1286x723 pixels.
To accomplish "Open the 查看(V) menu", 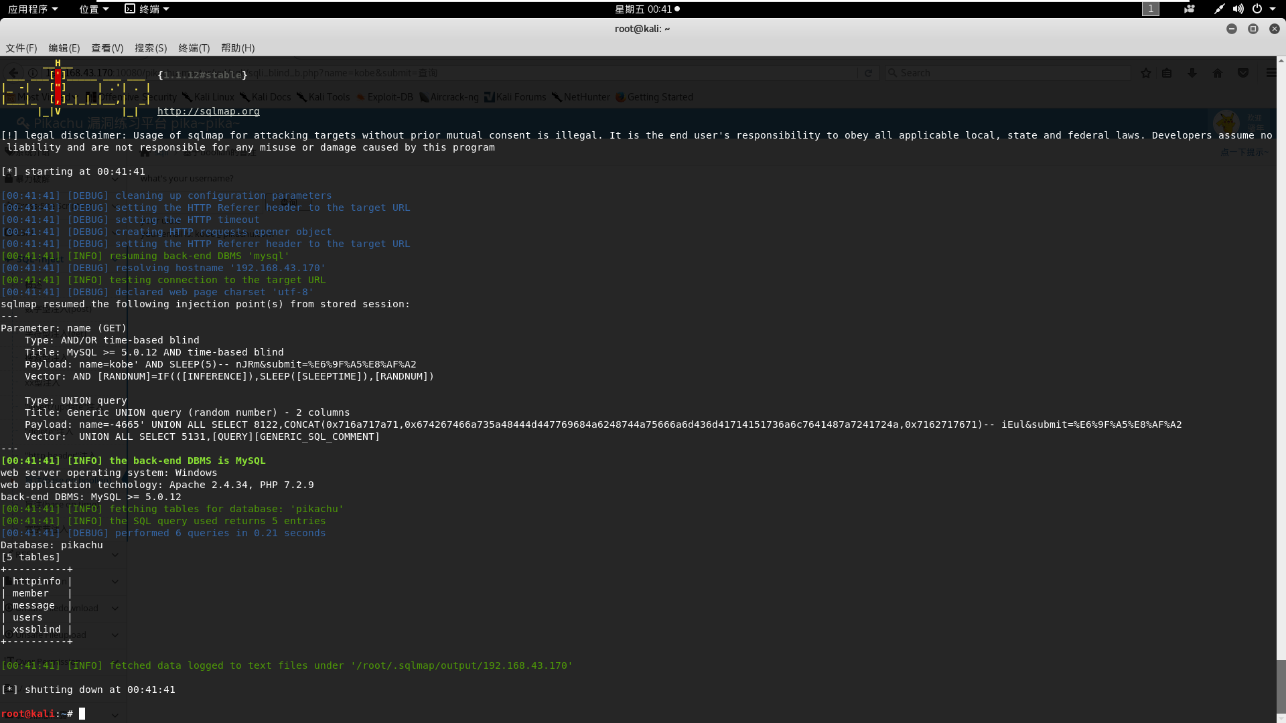I will coord(107,48).
